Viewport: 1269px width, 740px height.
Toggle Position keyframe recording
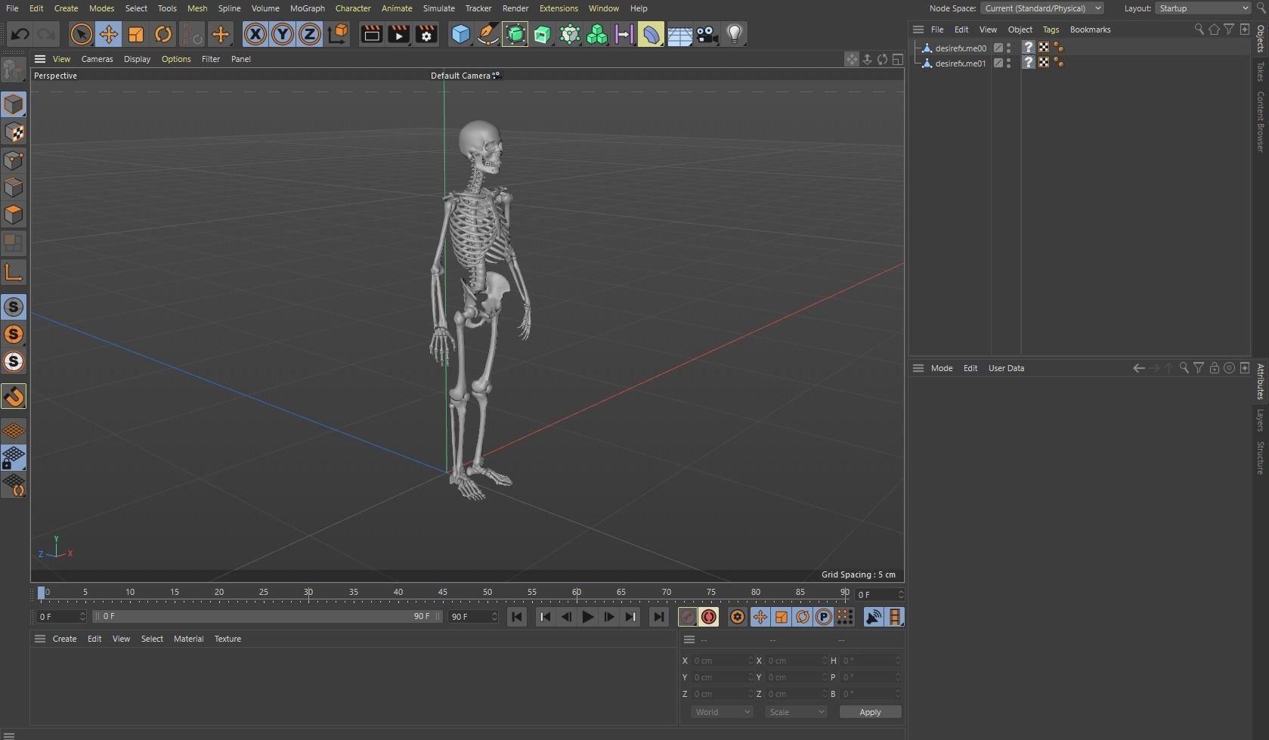pyautogui.click(x=760, y=617)
